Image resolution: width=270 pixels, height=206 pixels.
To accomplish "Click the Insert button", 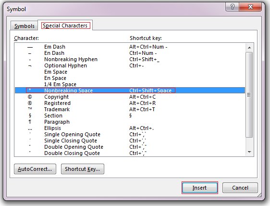I will click(199, 188).
